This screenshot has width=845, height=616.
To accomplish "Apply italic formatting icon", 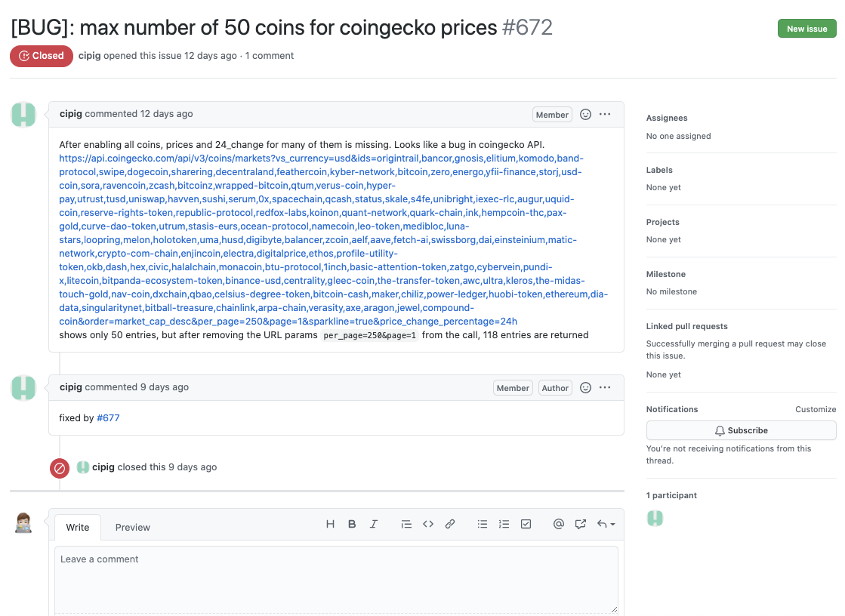I will click(x=374, y=524).
